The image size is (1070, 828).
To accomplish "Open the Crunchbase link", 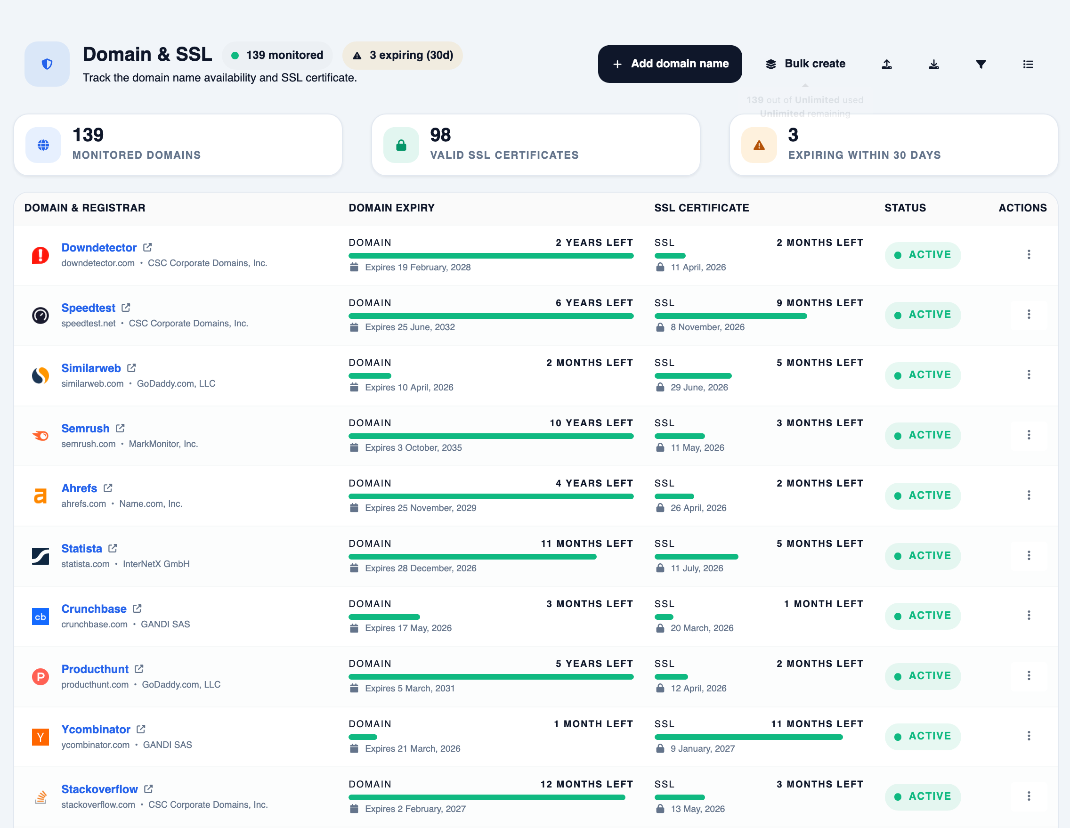I will [94, 609].
